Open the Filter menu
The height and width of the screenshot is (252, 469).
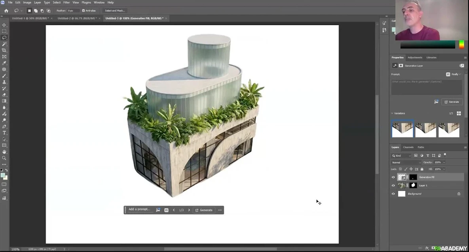[66, 2]
